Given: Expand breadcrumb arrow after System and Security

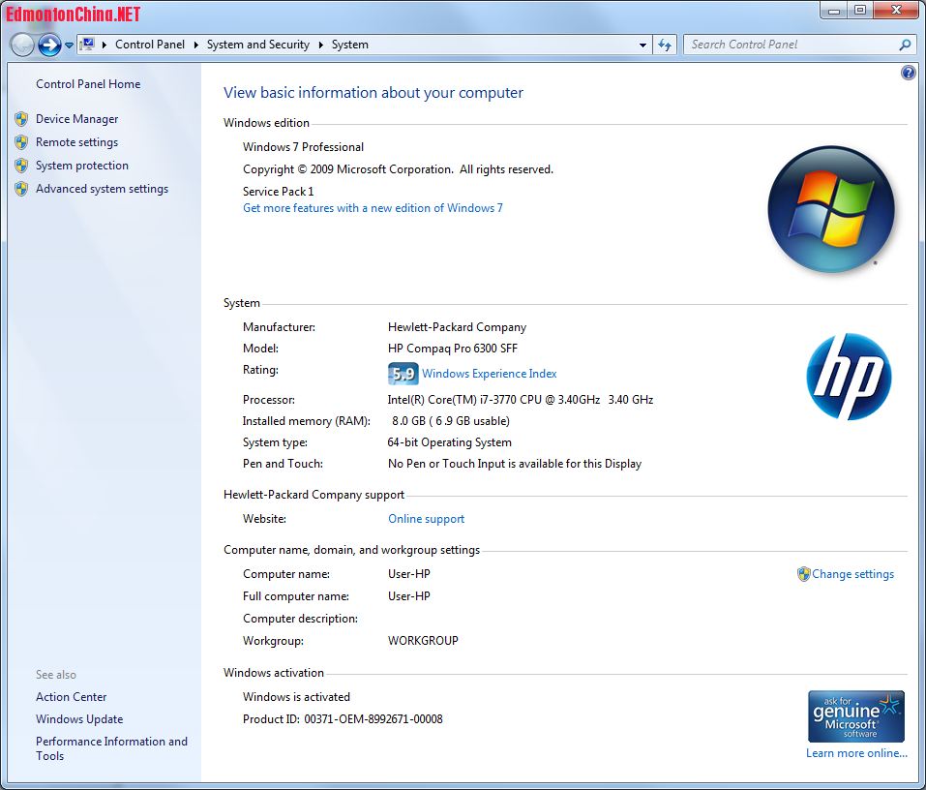Looking at the screenshot, I should [x=321, y=45].
